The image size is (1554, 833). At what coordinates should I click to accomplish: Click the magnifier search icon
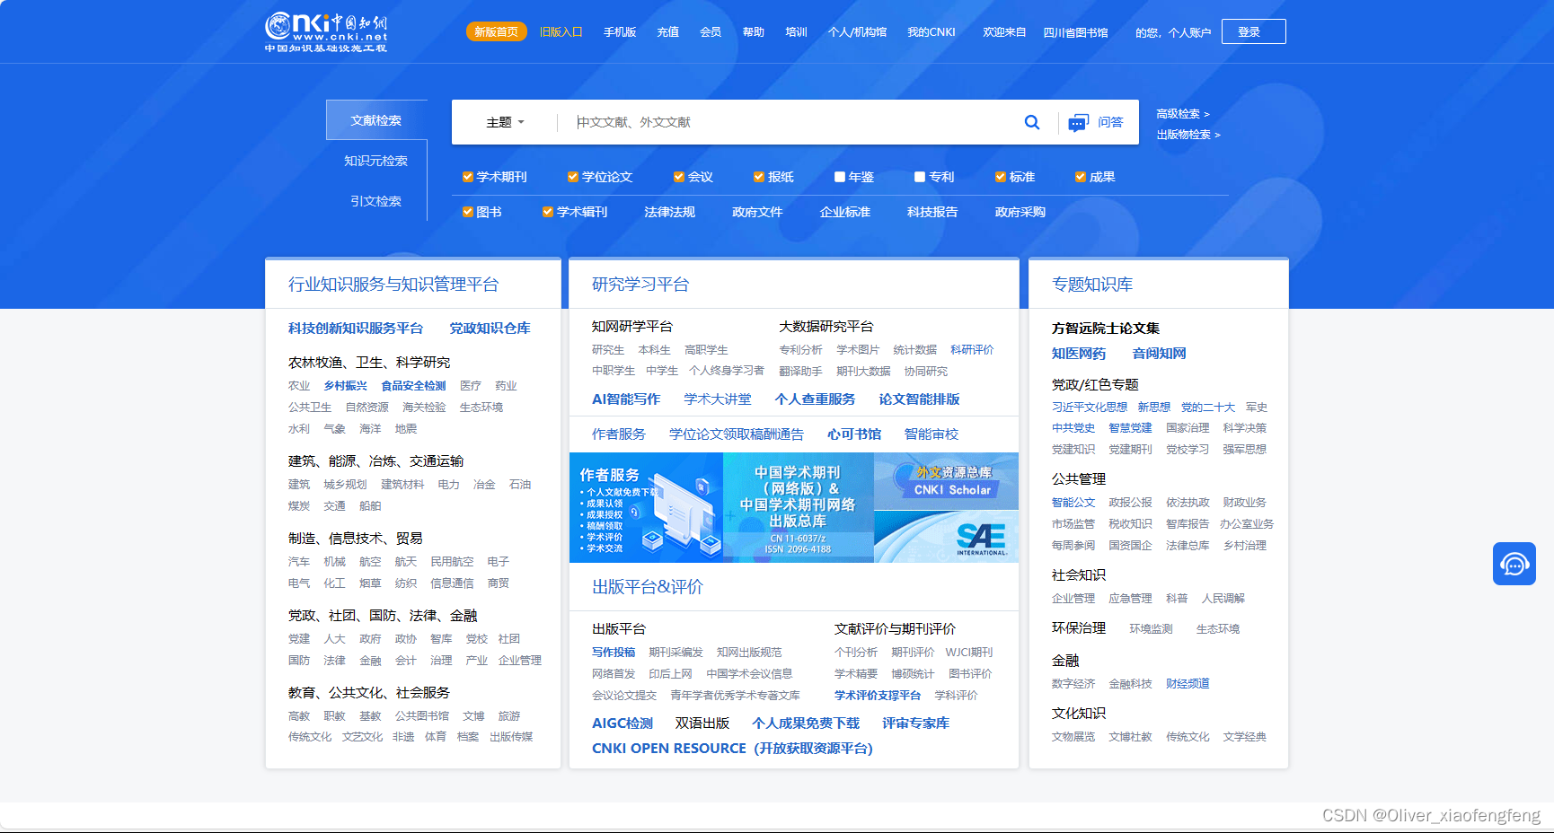tap(1032, 122)
